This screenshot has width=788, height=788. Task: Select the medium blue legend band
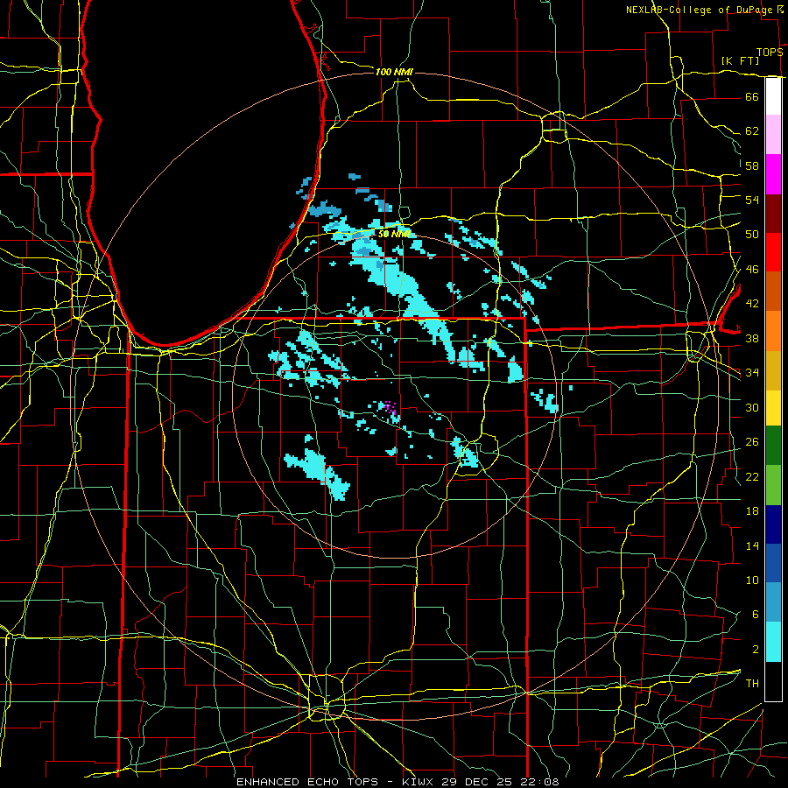pyautogui.click(x=773, y=563)
